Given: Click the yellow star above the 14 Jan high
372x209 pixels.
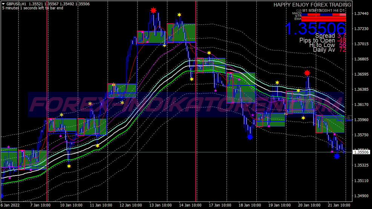Looking at the screenshot, I should (x=179, y=15).
